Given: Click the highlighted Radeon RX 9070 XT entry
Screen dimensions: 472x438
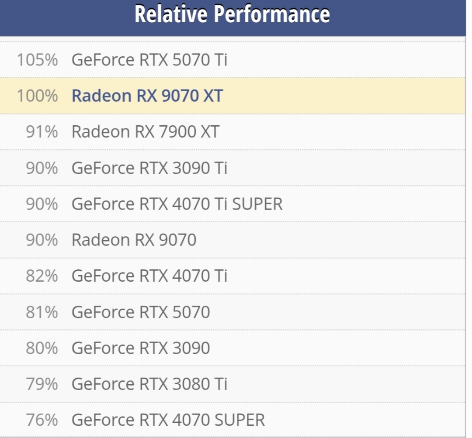Looking at the screenshot, I should point(147,96).
